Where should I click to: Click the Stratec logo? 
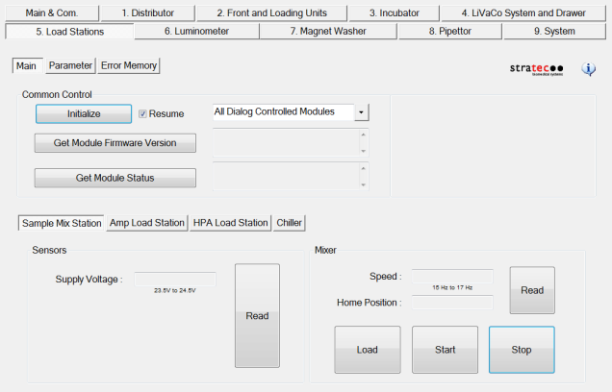537,69
